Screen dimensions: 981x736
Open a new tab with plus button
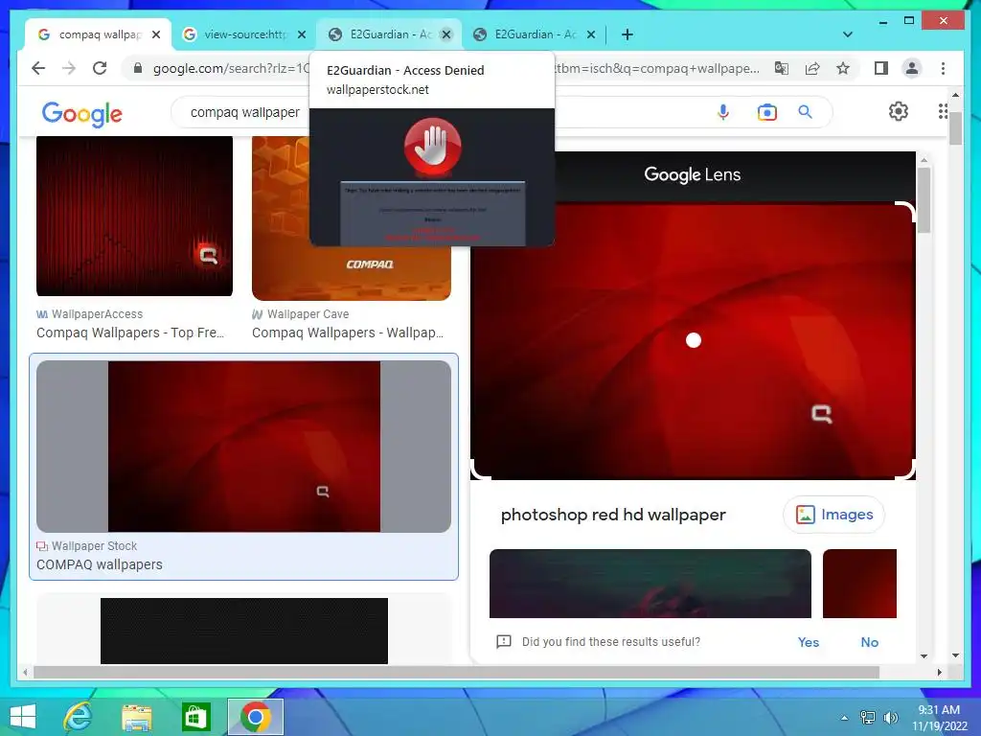pyautogui.click(x=627, y=34)
